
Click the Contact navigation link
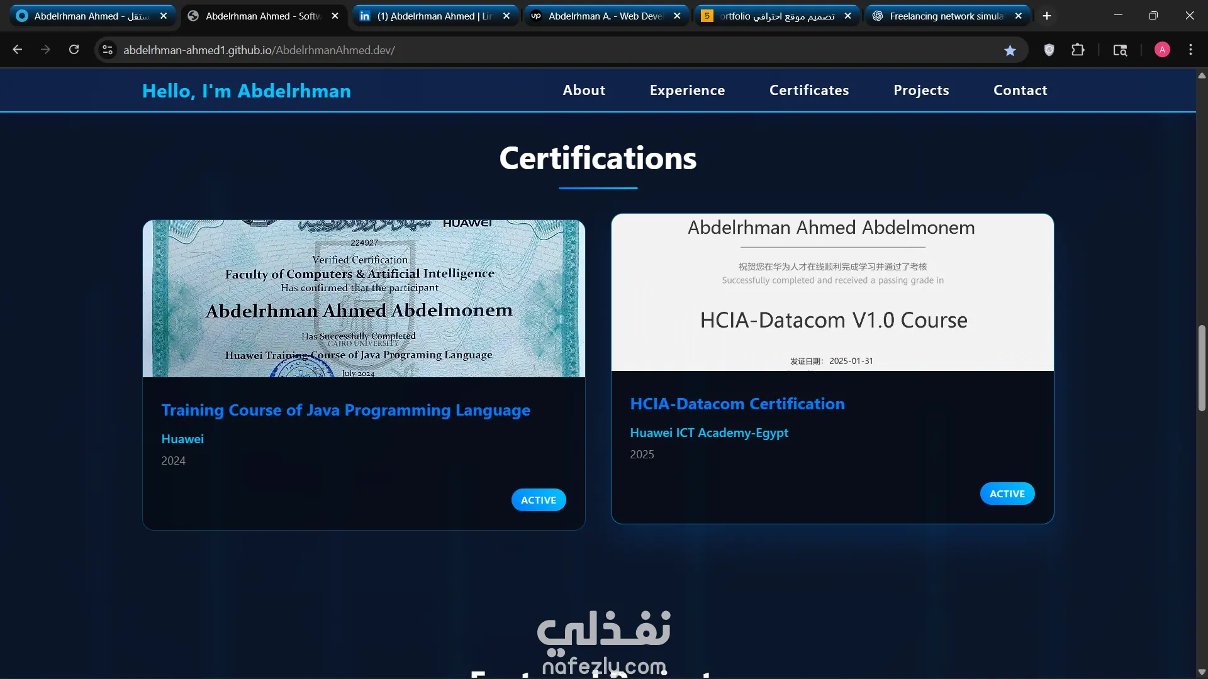(x=1020, y=90)
